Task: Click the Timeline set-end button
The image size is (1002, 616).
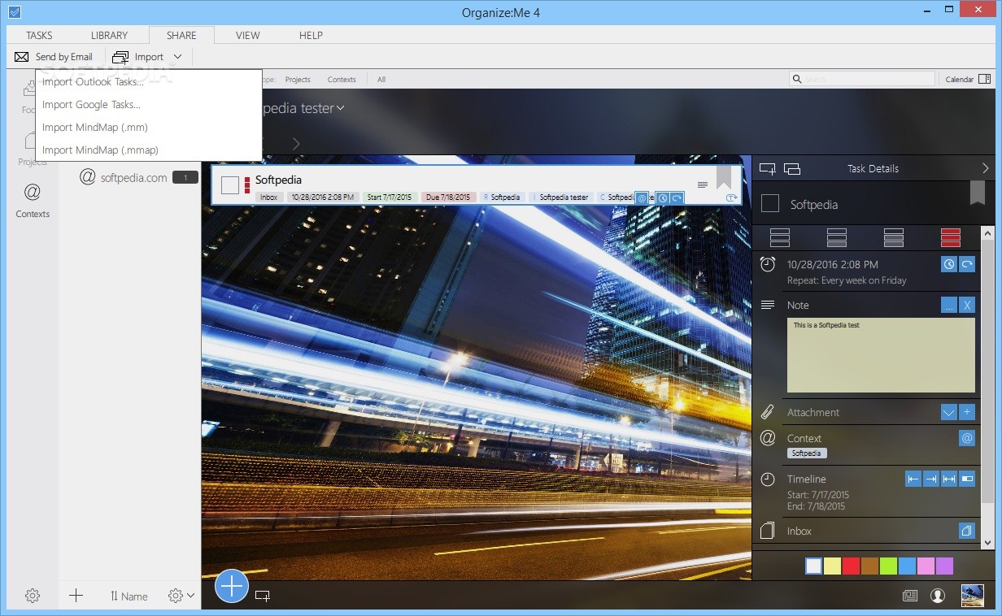Action: point(931,479)
